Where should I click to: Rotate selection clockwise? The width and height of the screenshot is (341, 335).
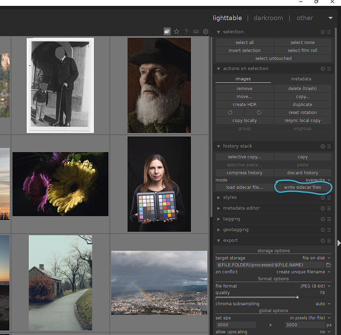pyautogui.click(x=259, y=113)
